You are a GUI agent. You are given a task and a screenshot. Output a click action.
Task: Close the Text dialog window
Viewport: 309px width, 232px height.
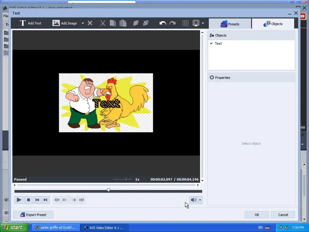pos(296,13)
